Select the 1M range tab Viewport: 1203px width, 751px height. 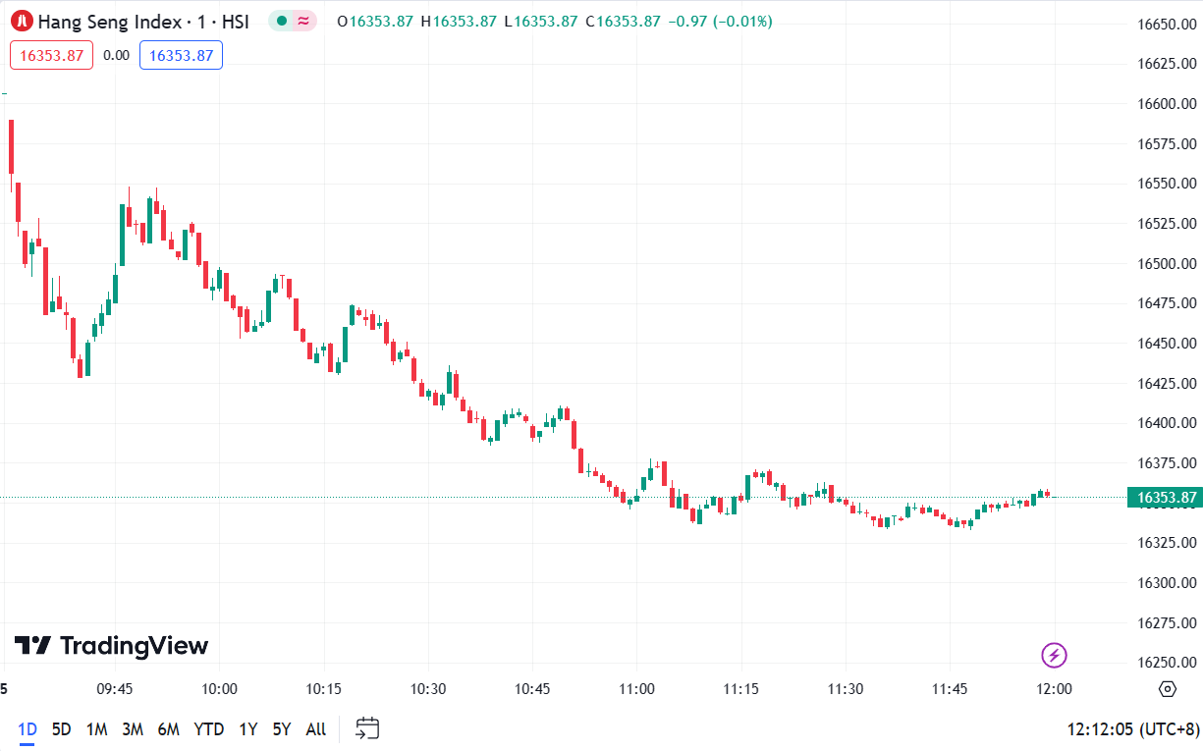(96, 728)
